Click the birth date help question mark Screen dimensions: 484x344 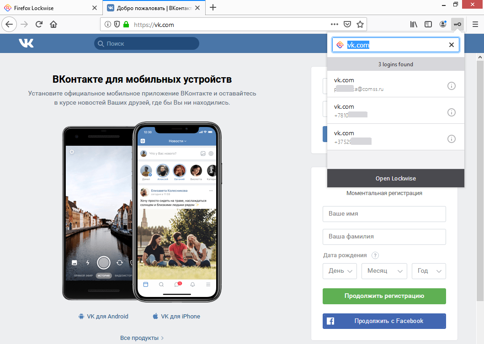pyautogui.click(x=375, y=255)
